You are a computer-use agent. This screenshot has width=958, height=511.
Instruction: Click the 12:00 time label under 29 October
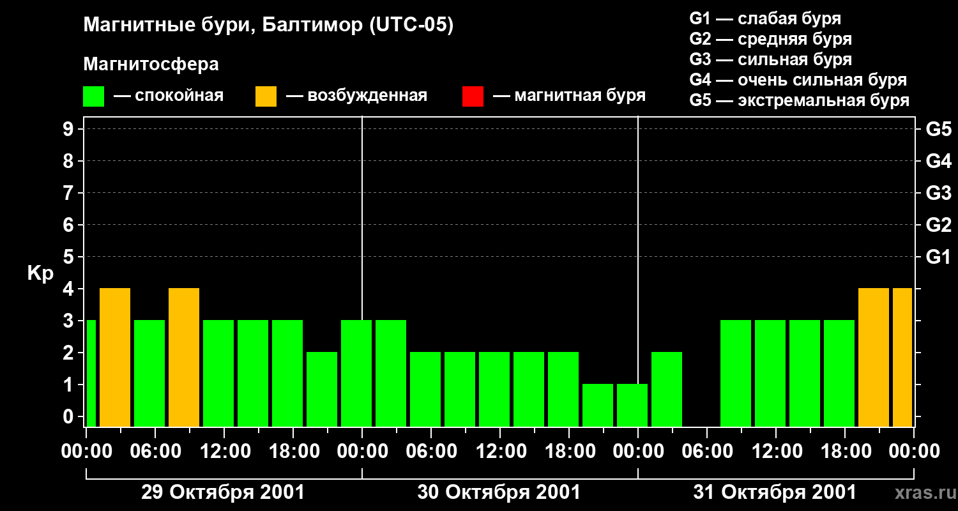224,451
